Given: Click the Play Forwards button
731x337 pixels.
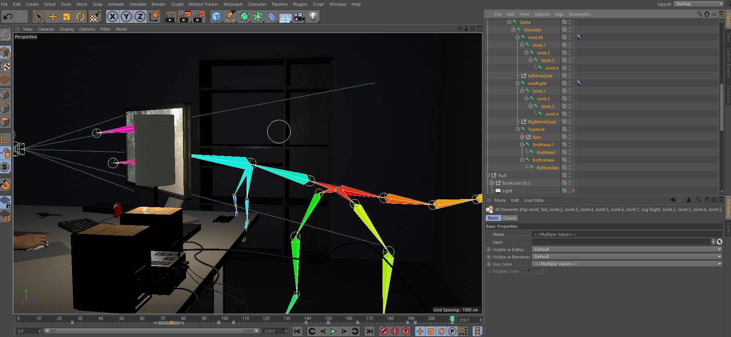Looking at the screenshot, I should (x=333, y=331).
